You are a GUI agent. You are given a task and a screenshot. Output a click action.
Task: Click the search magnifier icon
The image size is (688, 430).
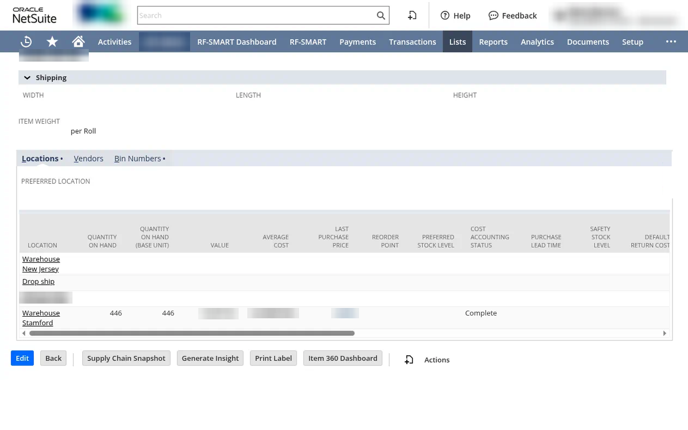381,16
